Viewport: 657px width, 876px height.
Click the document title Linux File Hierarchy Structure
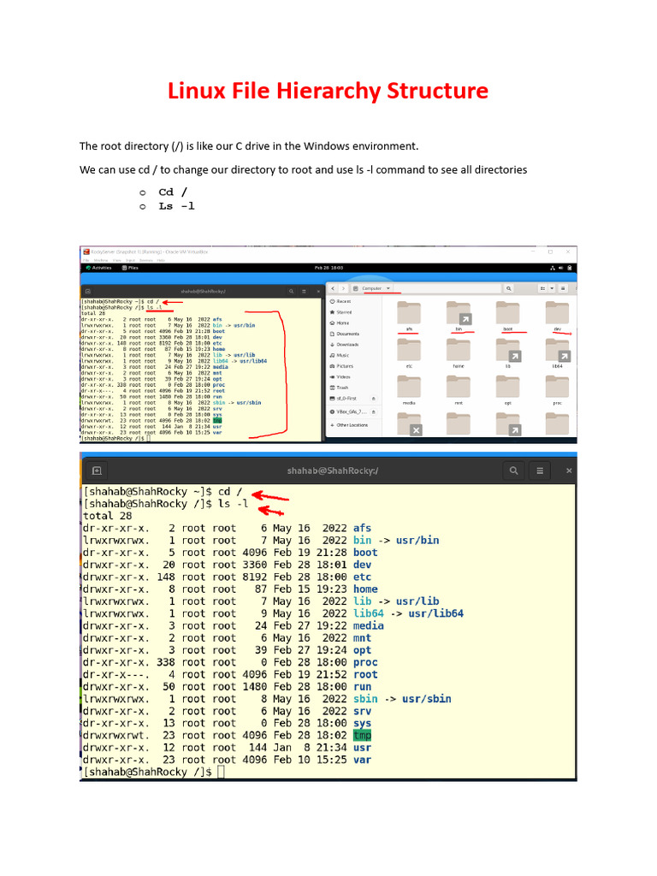328,91
